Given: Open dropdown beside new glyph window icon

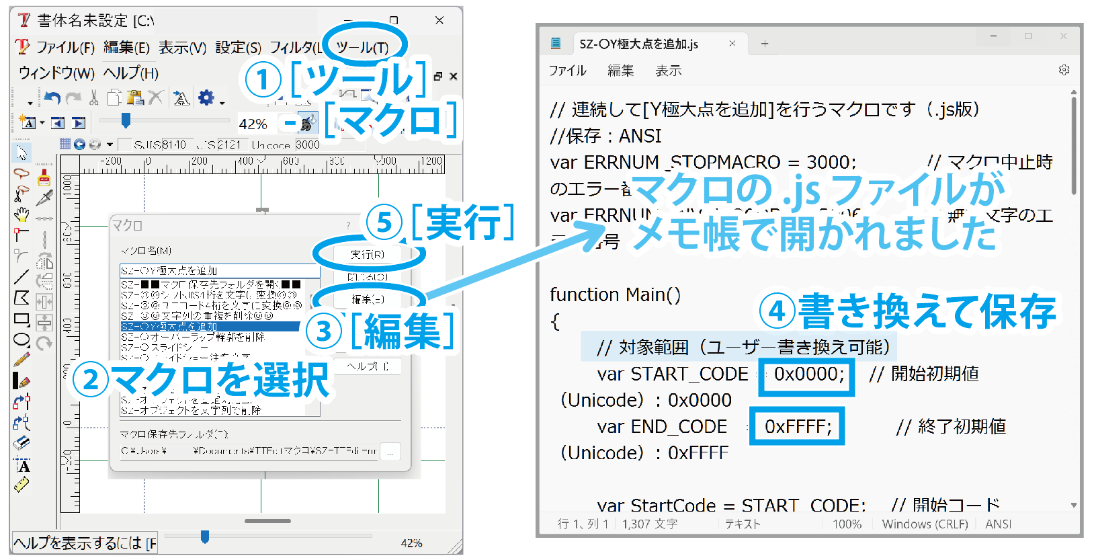Looking at the screenshot, I should [42, 123].
